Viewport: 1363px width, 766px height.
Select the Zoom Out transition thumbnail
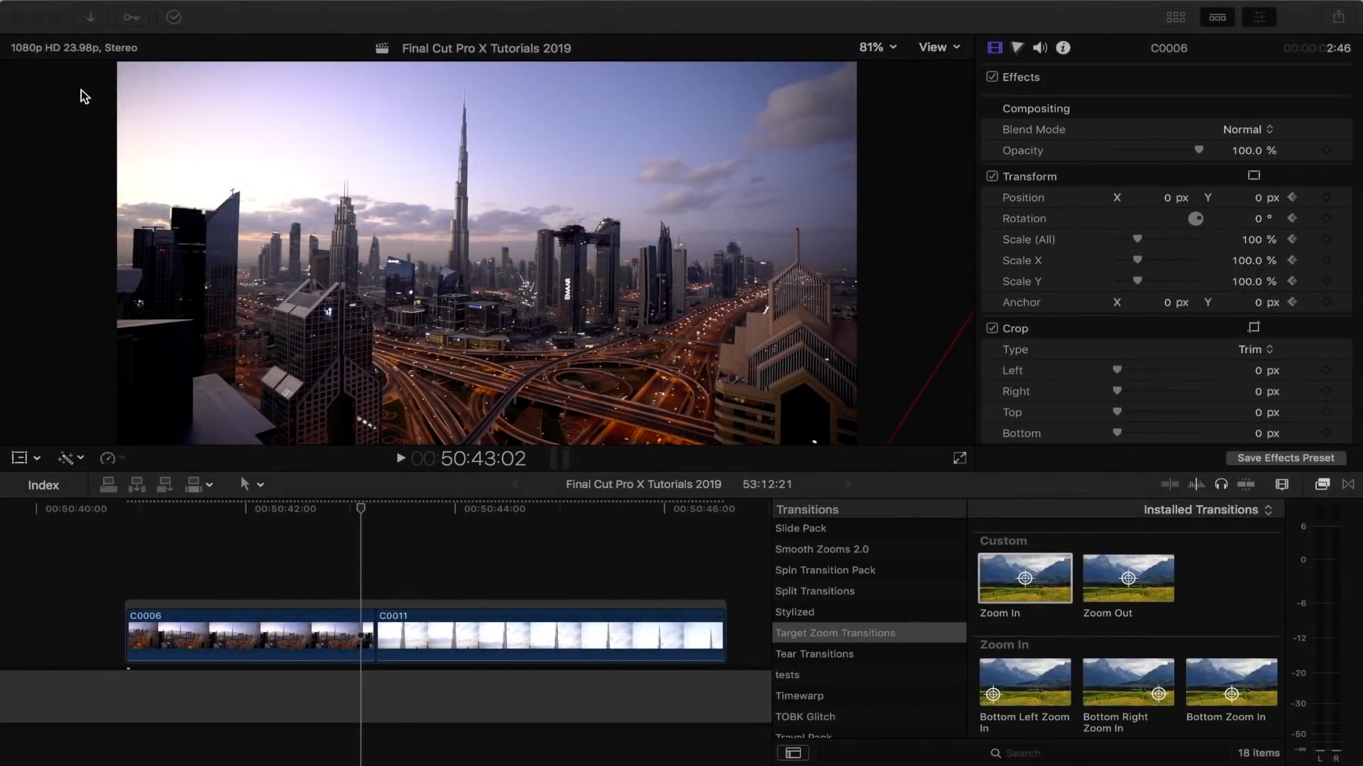pyautogui.click(x=1128, y=578)
